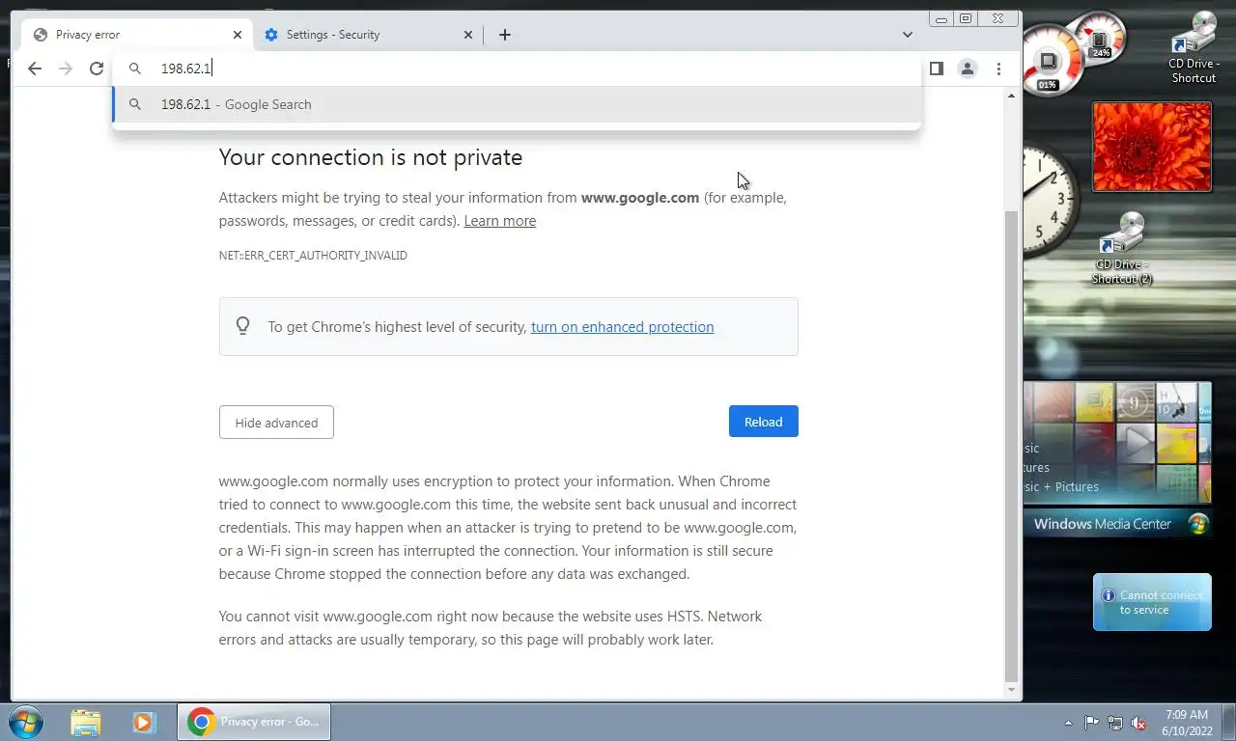
Task: Launch Windows Media Player from the taskbar
Action: (144, 722)
